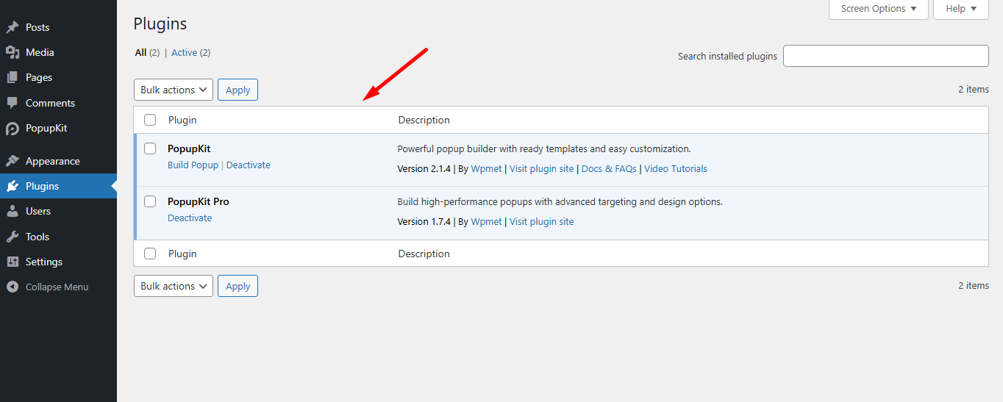Click the top '2 items' count

point(974,90)
